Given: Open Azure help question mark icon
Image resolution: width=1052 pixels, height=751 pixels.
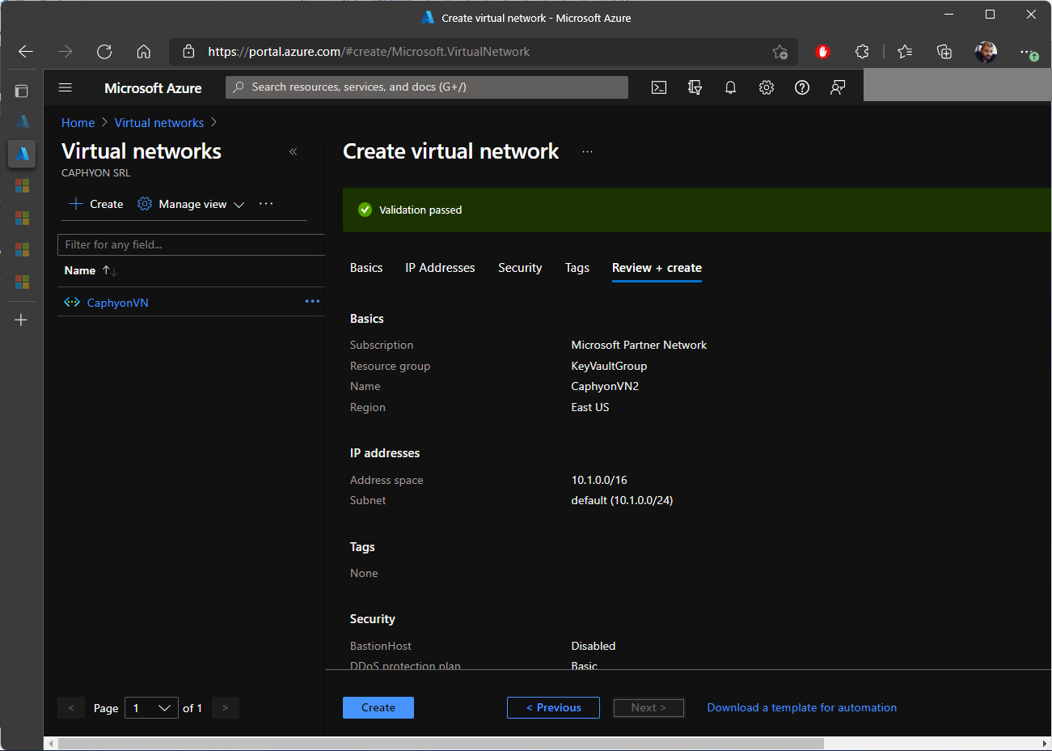Looking at the screenshot, I should coord(802,87).
